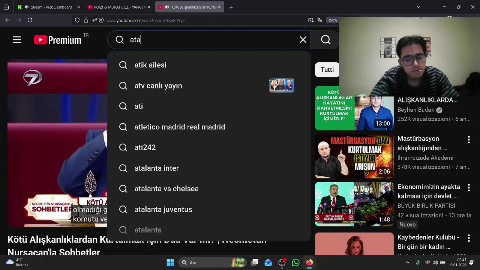Open OBS Studio from the taskbar
480x270 pixels.
coord(282,262)
